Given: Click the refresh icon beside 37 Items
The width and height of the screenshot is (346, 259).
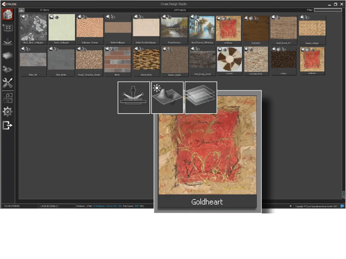Looking at the screenshot, I should click(22, 10).
